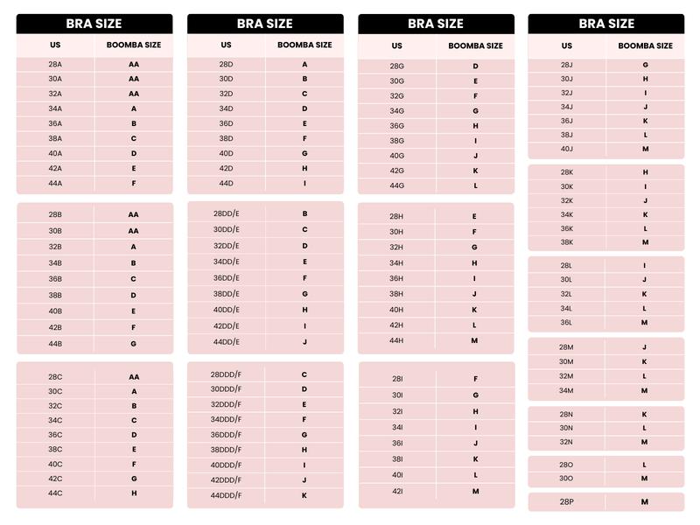Select the 44H size entry
This screenshot has height=525, width=700.
[x=436, y=340]
